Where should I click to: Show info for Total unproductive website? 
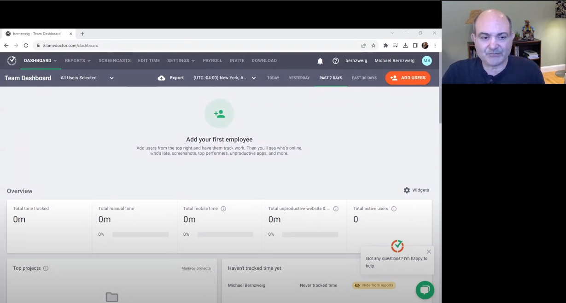tap(336, 209)
